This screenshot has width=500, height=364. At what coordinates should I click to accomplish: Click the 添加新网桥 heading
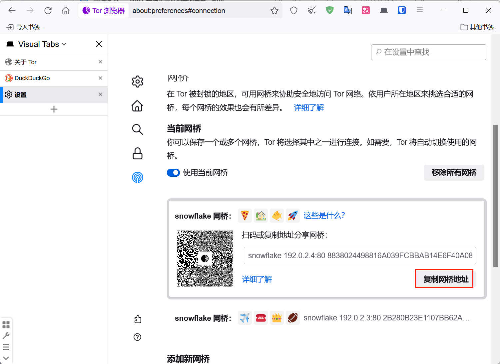pos(188,359)
